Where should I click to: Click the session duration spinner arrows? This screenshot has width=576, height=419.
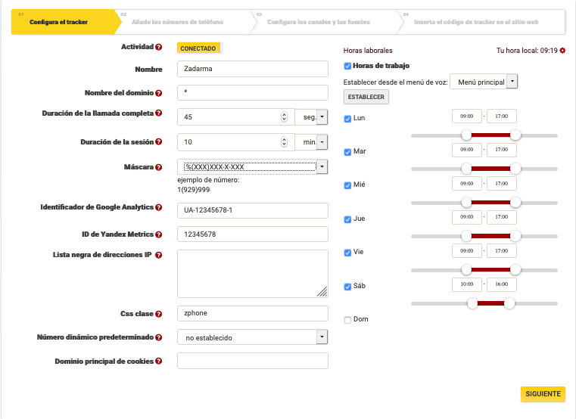[x=284, y=141]
